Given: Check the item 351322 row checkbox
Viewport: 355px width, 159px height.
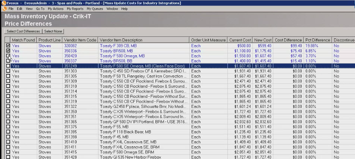Looking at the screenshot, I should pos(8,106).
